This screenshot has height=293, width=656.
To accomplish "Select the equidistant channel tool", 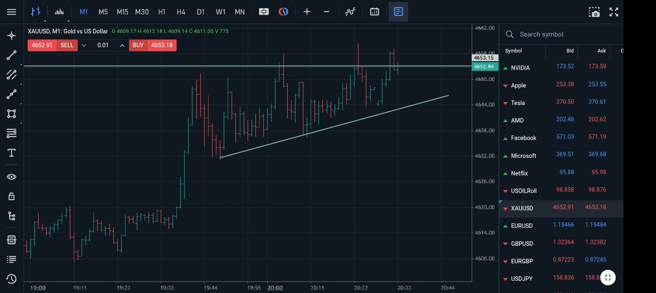I will pos(11,74).
